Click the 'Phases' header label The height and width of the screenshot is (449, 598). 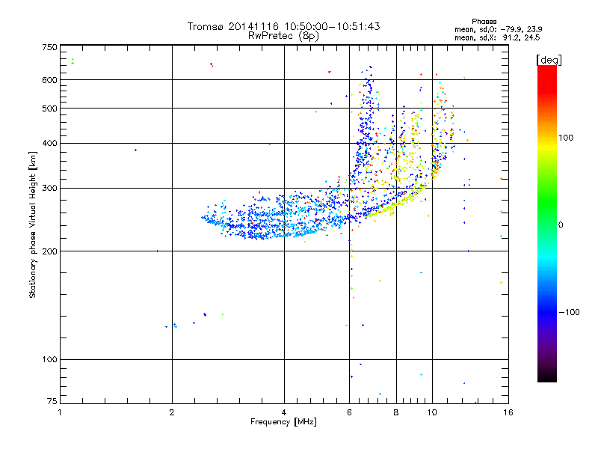(484, 22)
